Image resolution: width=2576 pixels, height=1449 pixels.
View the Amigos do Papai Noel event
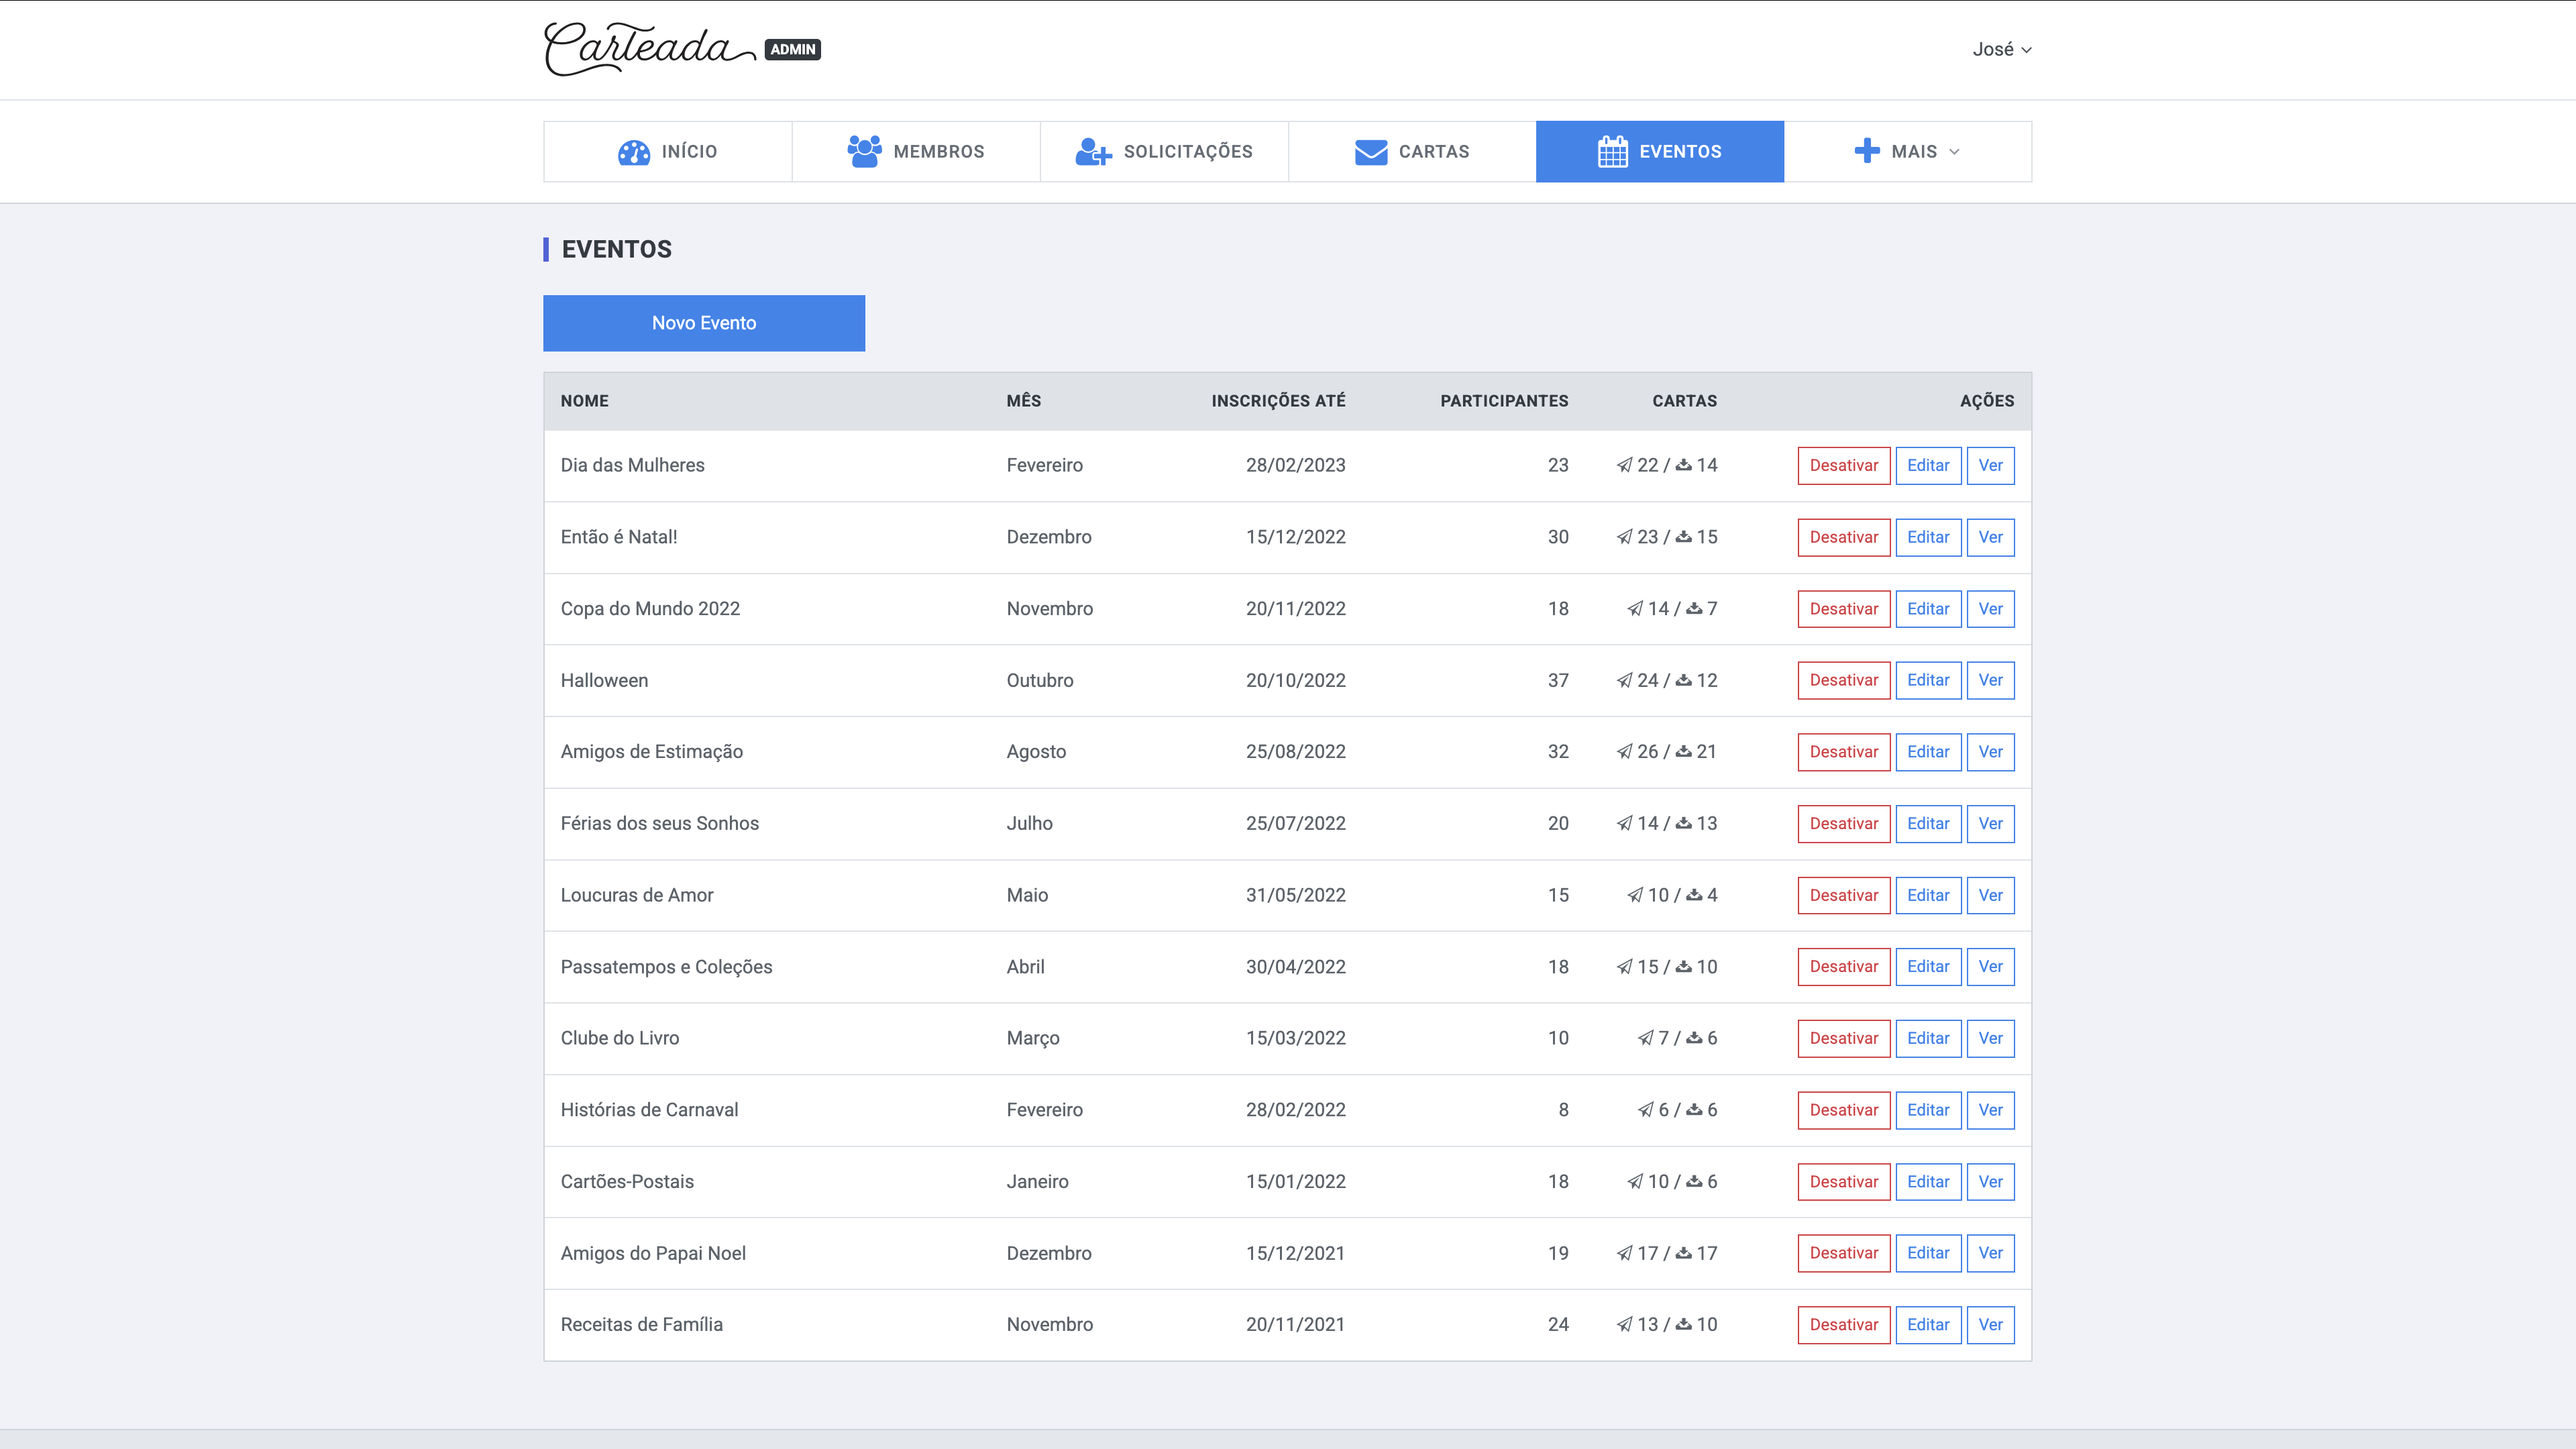click(1990, 1253)
